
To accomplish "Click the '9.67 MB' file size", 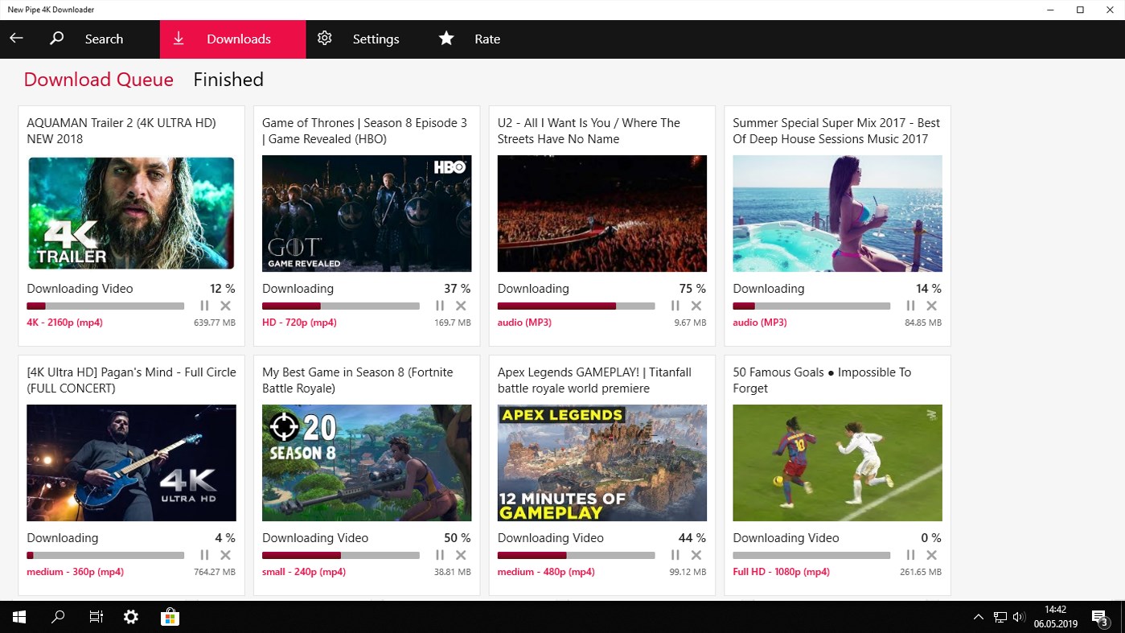I will pyautogui.click(x=690, y=323).
